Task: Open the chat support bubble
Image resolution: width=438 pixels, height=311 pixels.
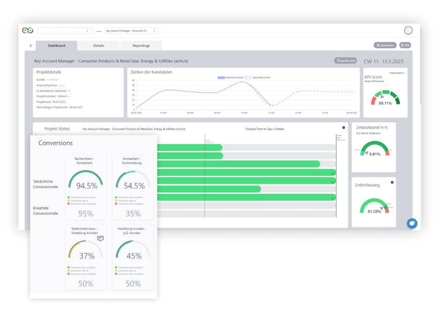Action: [x=412, y=223]
